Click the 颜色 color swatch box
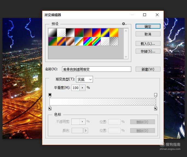 tap(77, 131)
